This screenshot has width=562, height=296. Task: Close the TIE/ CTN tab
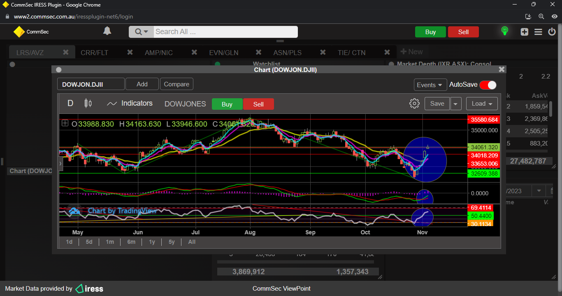pyautogui.click(x=387, y=52)
